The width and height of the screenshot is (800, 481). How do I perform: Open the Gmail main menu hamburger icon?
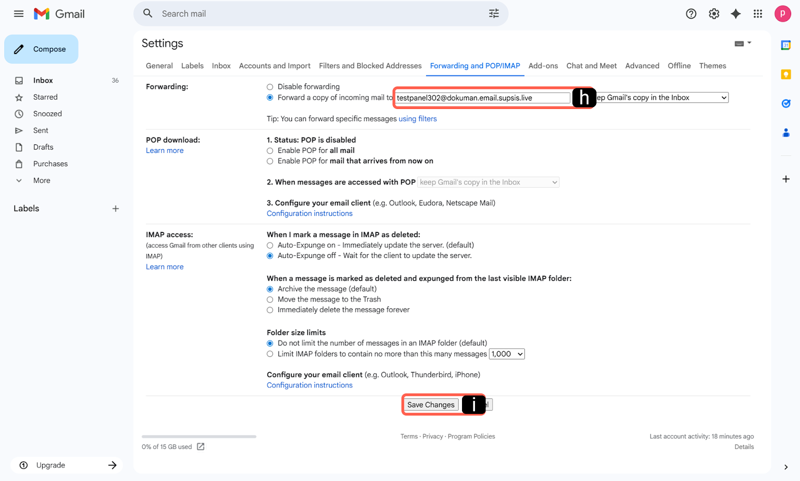pos(18,14)
